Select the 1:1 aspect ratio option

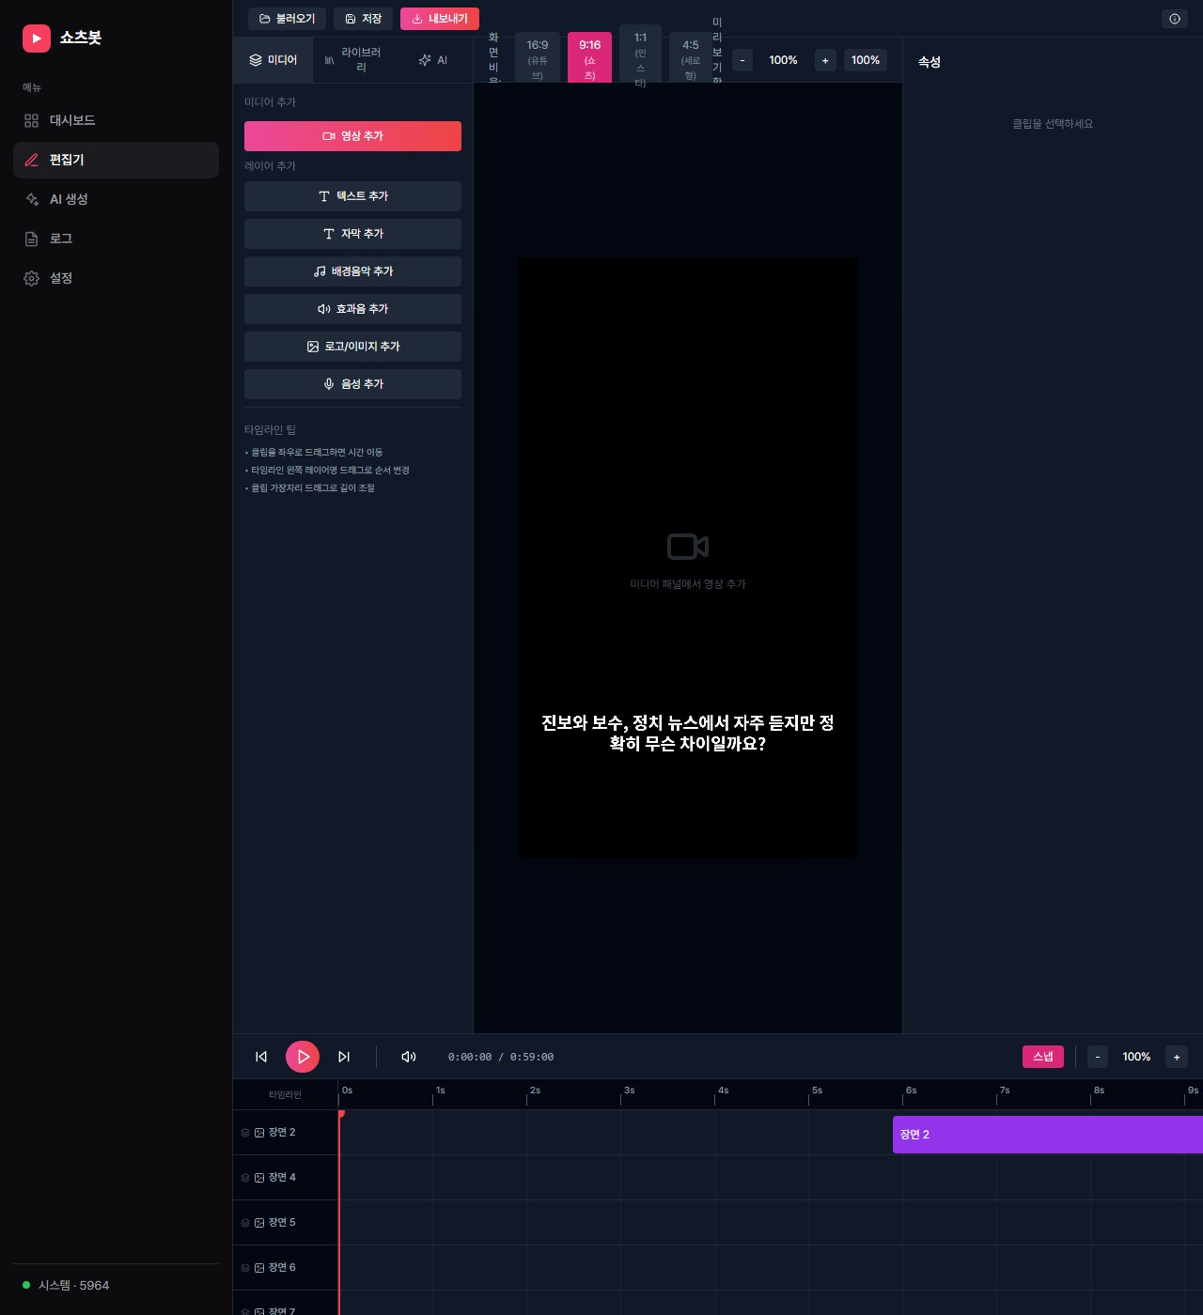pos(640,58)
